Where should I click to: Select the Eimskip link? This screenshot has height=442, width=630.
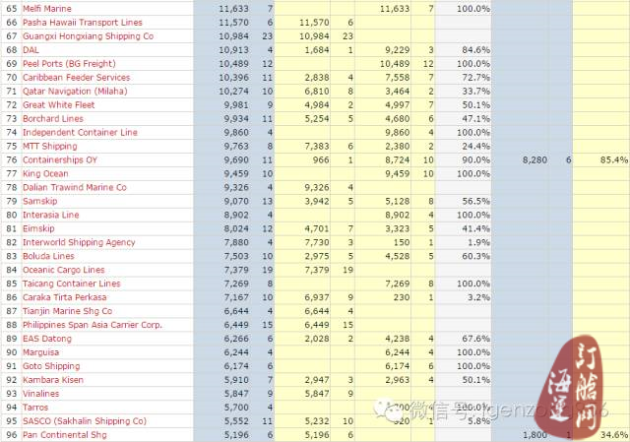pyautogui.click(x=38, y=228)
